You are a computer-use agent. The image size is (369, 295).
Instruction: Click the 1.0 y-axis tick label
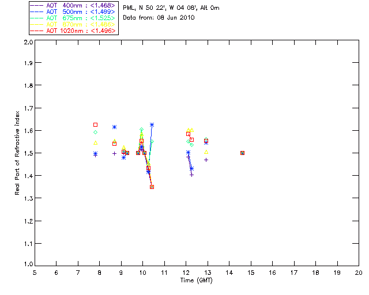click(x=28, y=264)
